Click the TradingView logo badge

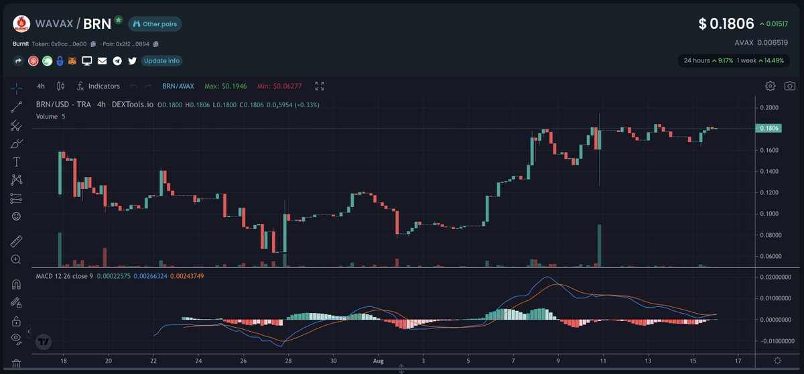click(x=44, y=341)
